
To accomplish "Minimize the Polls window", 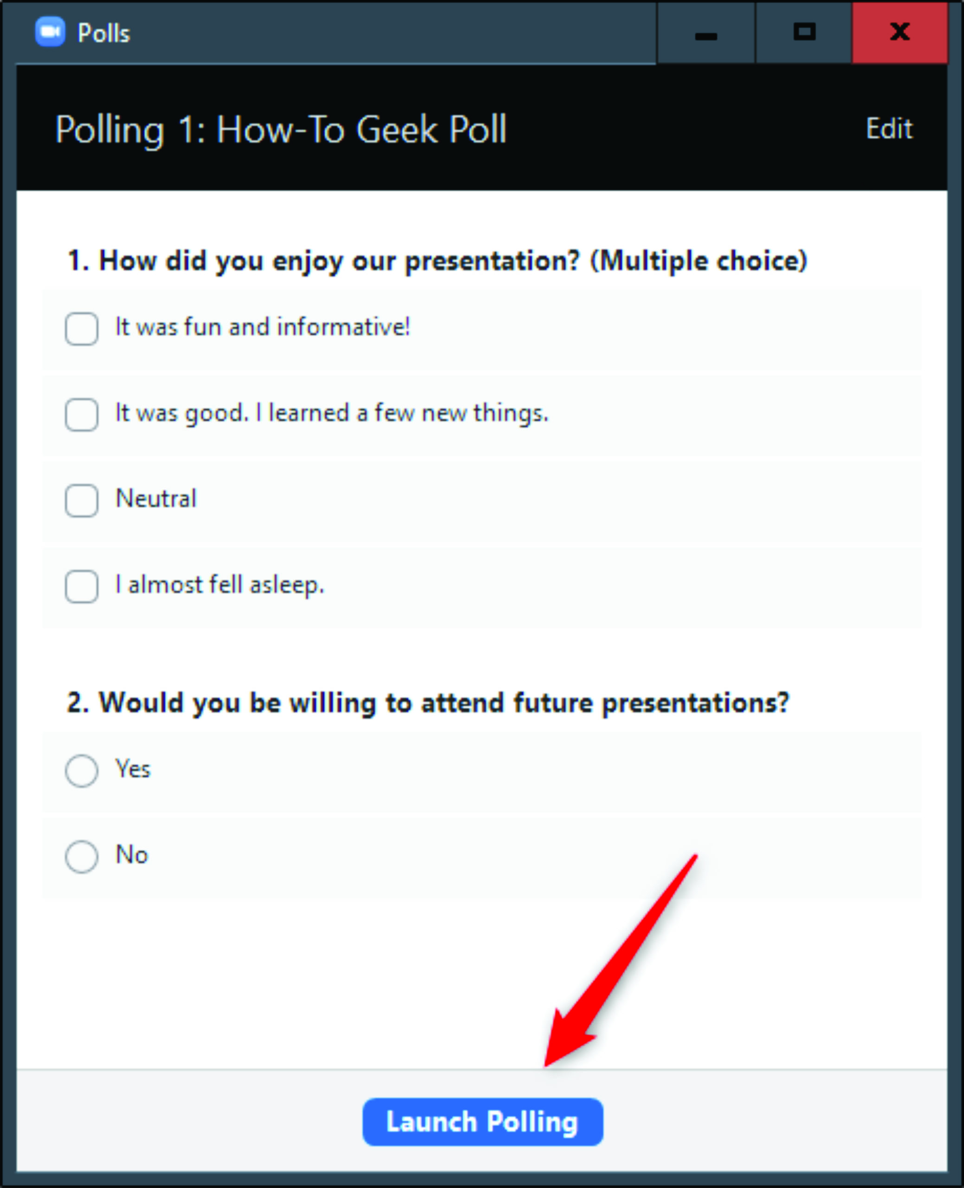I will coord(705,34).
